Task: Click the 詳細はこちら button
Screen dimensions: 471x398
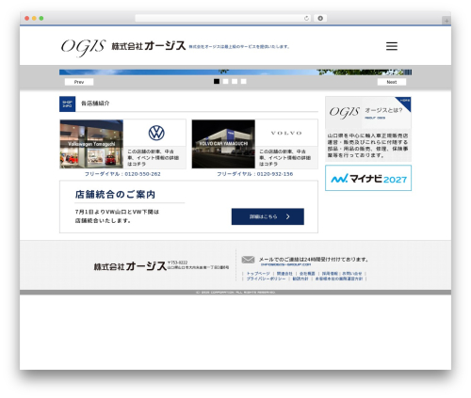Action: [x=268, y=216]
